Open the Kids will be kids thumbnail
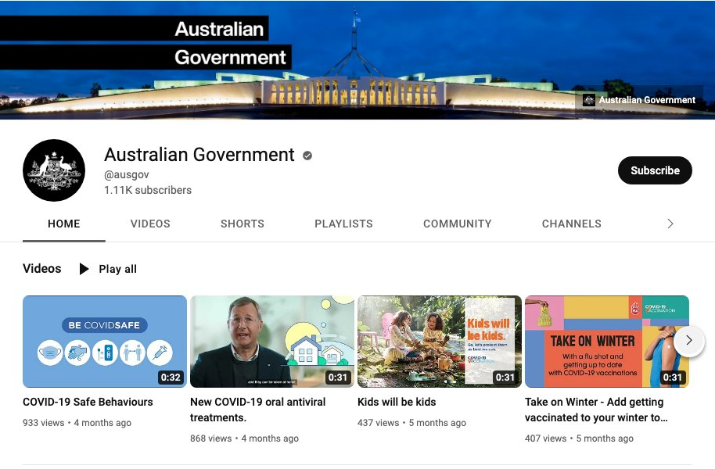 (x=440, y=342)
